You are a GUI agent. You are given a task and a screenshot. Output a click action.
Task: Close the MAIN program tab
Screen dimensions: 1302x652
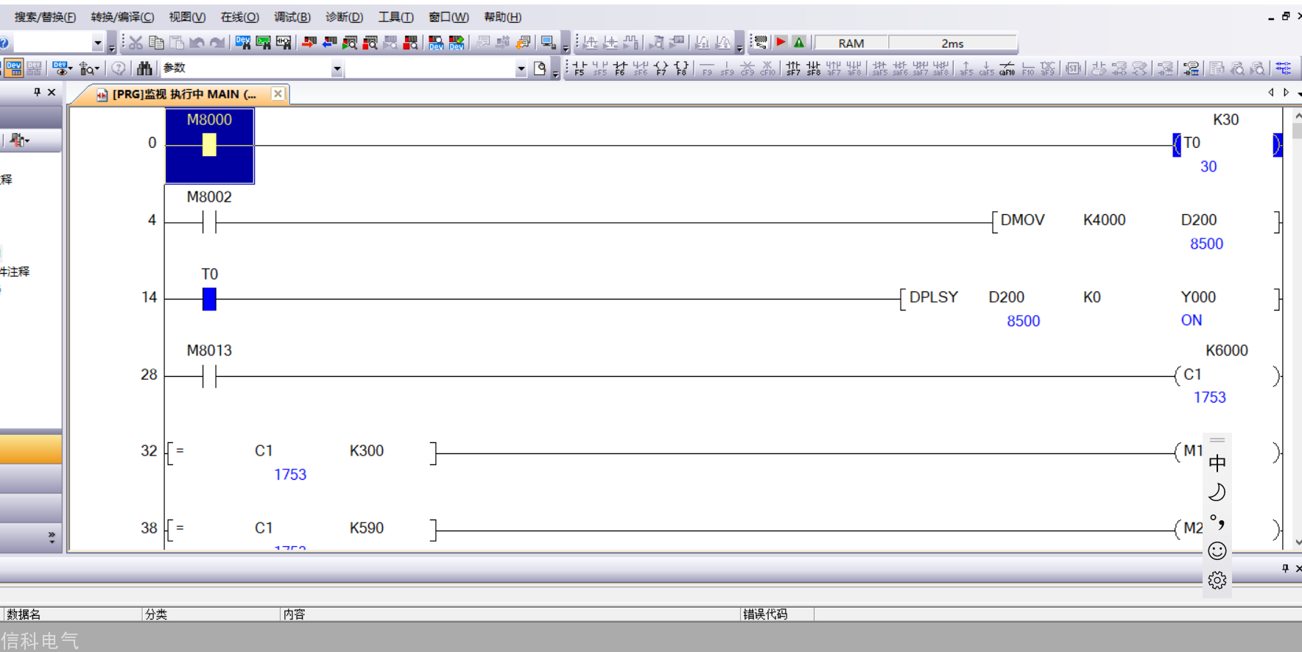pyautogui.click(x=278, y=93)
